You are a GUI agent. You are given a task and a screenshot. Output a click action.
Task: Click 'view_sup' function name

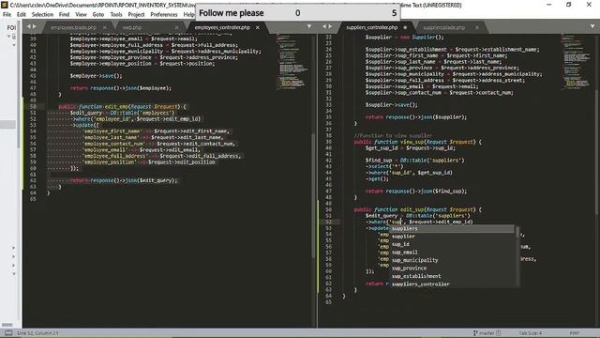point(412,142)
